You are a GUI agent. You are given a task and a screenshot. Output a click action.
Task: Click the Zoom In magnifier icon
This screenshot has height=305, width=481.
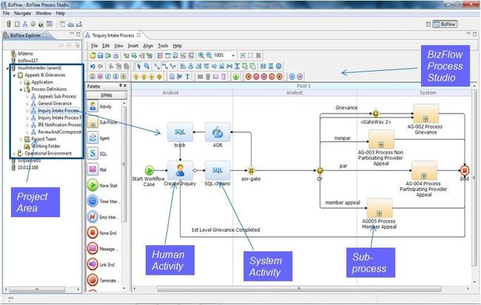[x=201, y=55]
